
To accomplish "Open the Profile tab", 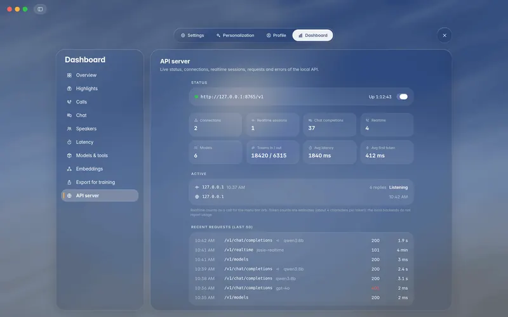I will pos(276,36).
